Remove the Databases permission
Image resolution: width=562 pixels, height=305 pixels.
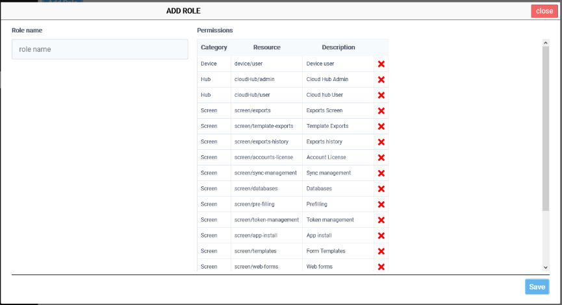(x=381, y=189)
